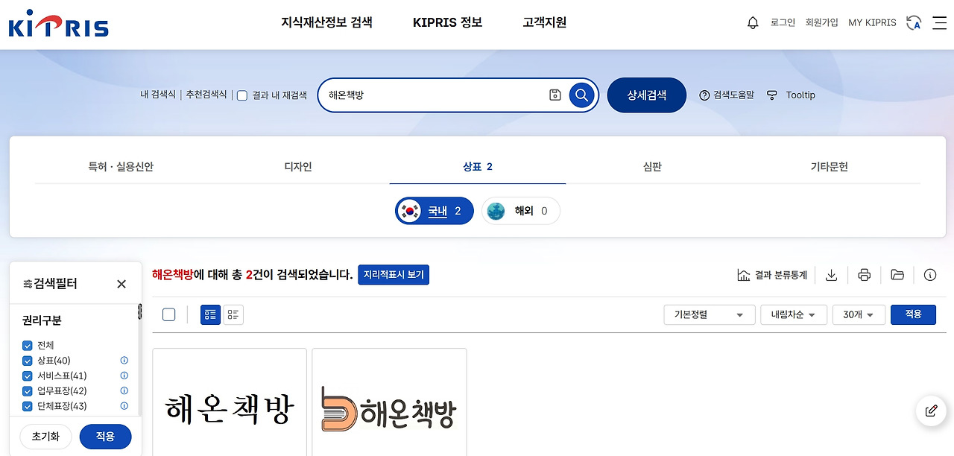Uncheck the 전체 filter checkbox
The height and width of the screenshot is (456, 954).
[28, 346]
